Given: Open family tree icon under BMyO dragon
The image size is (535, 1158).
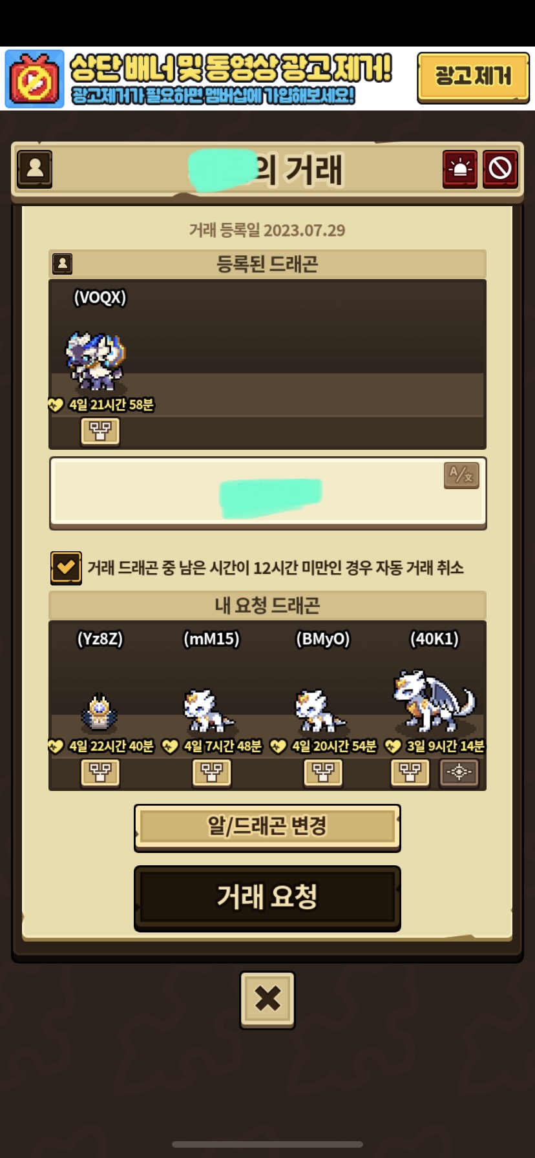Looking at the screenshot, I should point(323,772).
